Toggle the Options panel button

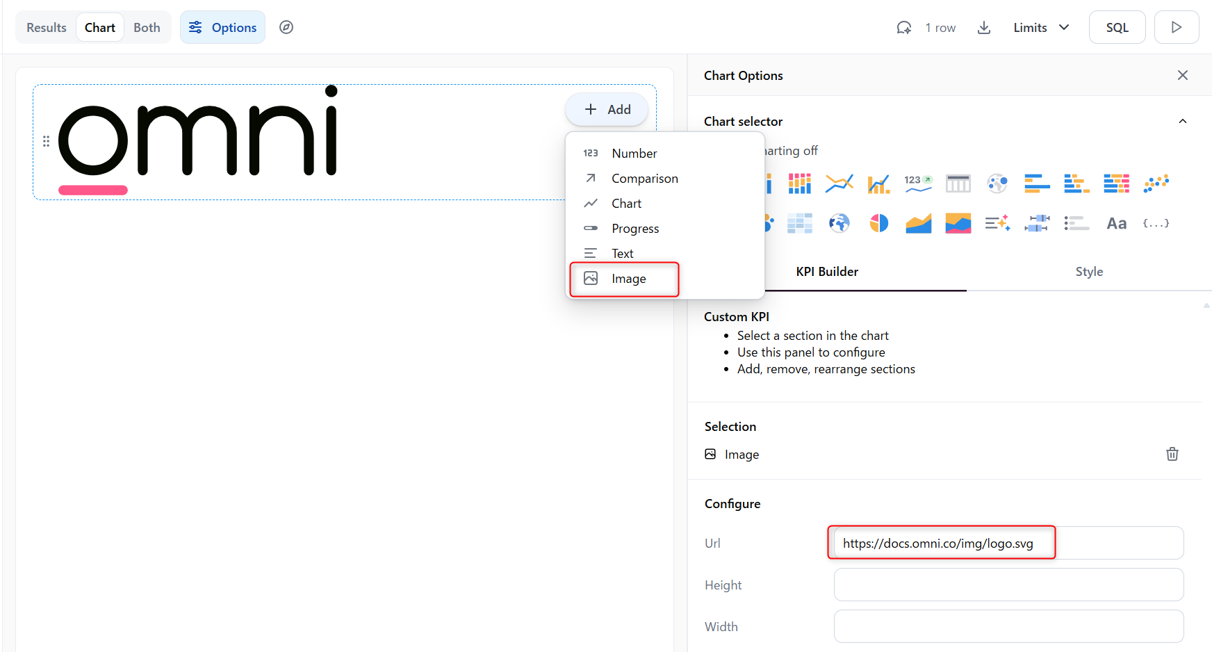[x=222, y=28]
